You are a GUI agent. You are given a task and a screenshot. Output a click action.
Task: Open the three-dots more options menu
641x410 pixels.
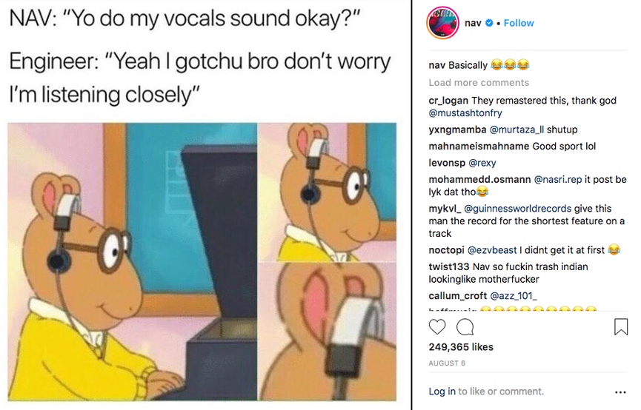(620, 392)
